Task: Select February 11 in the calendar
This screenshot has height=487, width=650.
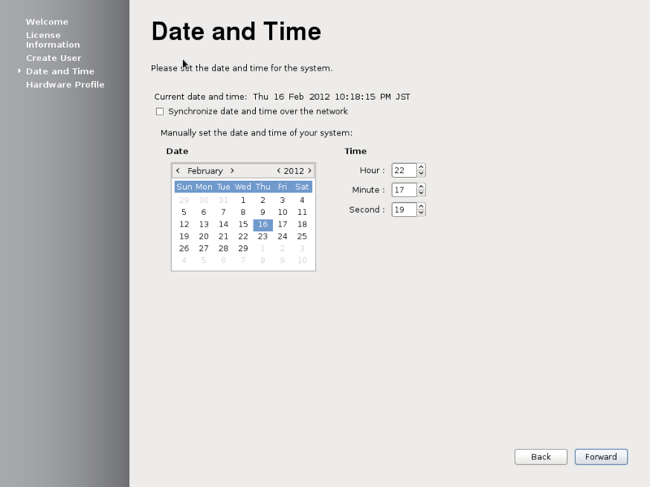Action: pos(302,213)
